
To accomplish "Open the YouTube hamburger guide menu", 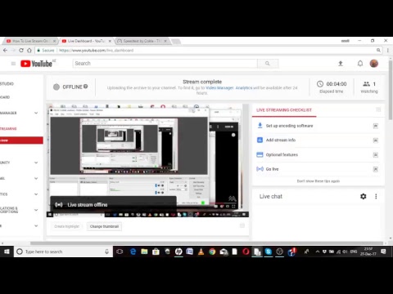I will (x=13, y=64).
